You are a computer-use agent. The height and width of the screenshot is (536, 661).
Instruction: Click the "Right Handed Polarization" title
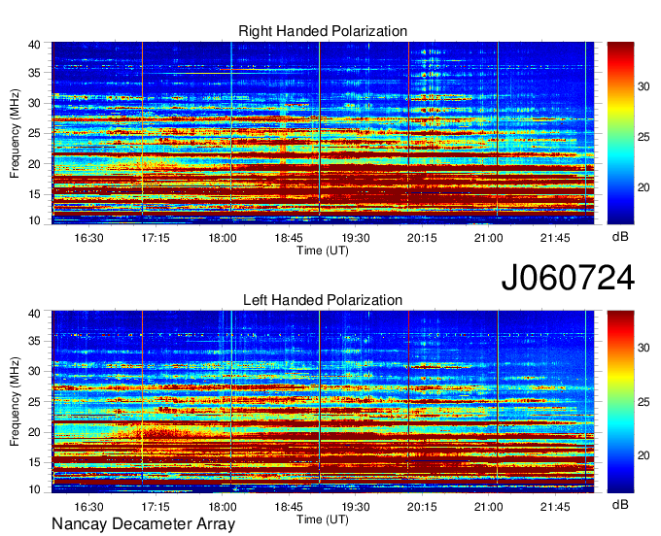(x=323, y=31)
